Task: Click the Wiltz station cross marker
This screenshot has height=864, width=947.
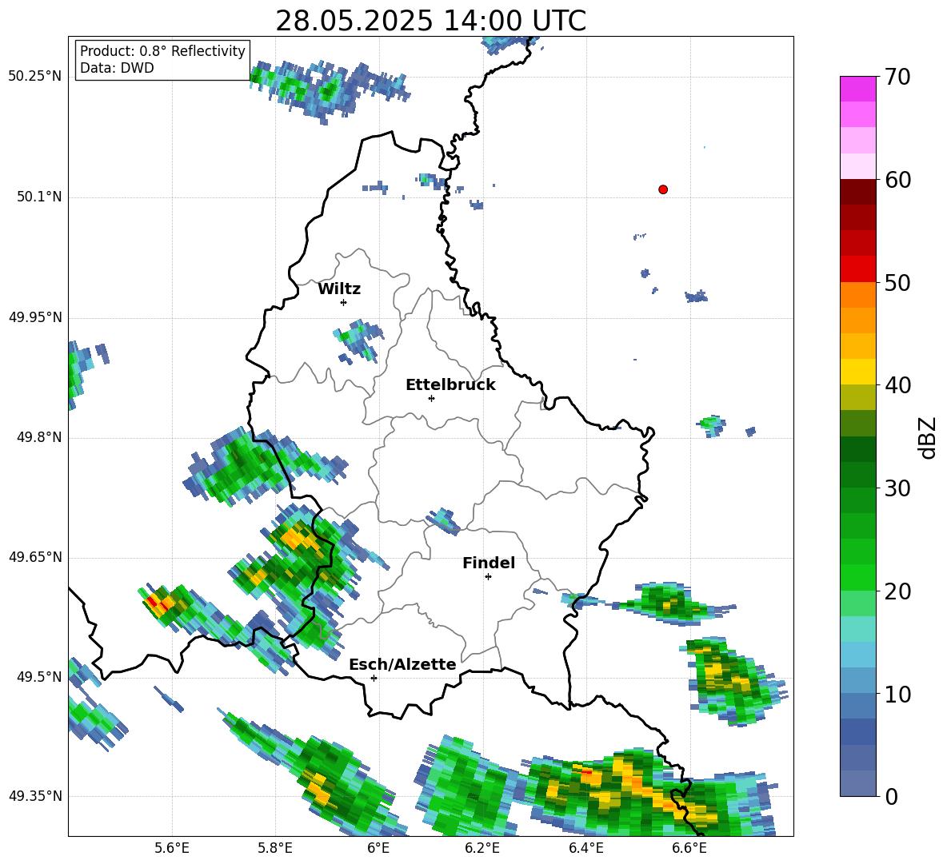Action: pyautogui.click(x=344, y=302)
